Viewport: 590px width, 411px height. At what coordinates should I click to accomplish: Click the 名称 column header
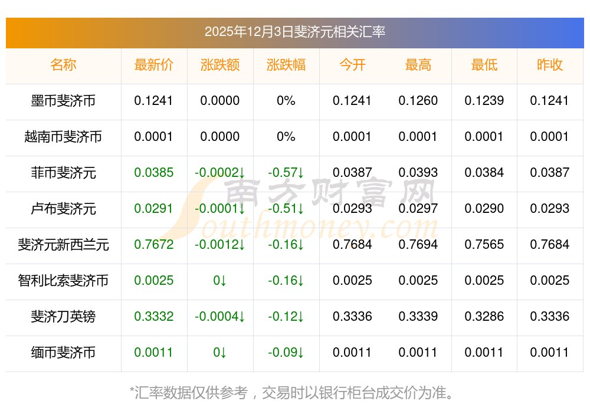click(63, 65)
